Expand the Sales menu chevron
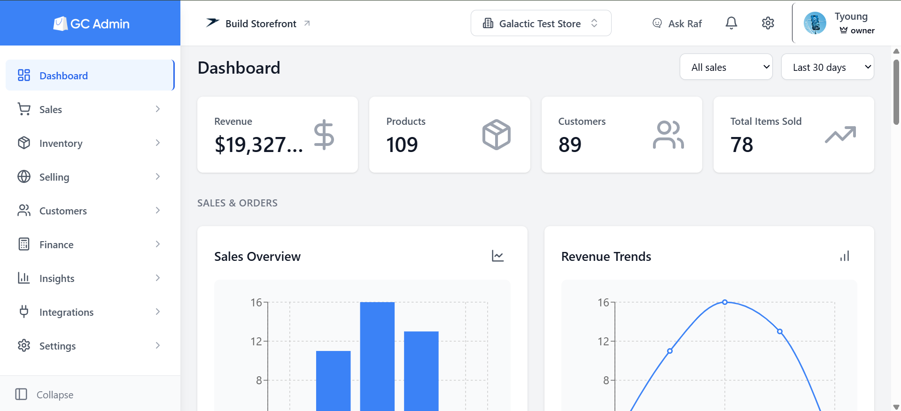The height and width of the screenshot is (411, 901). (x=158, y=109)
